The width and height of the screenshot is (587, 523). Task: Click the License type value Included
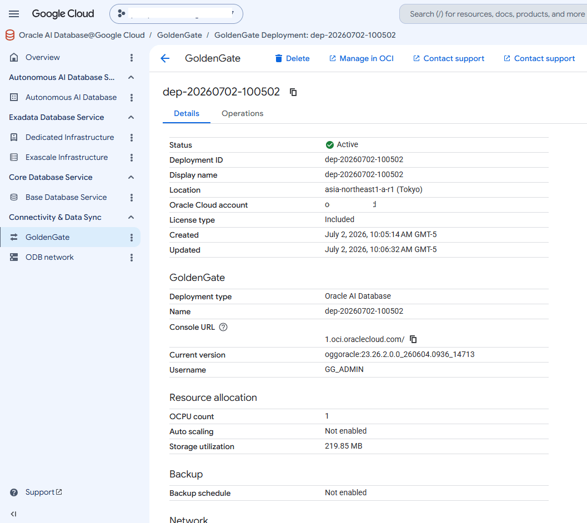[x=339, y=219]
